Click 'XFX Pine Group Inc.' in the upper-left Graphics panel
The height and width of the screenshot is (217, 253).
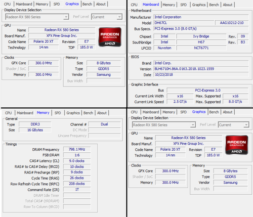click(x=62, y=36)
